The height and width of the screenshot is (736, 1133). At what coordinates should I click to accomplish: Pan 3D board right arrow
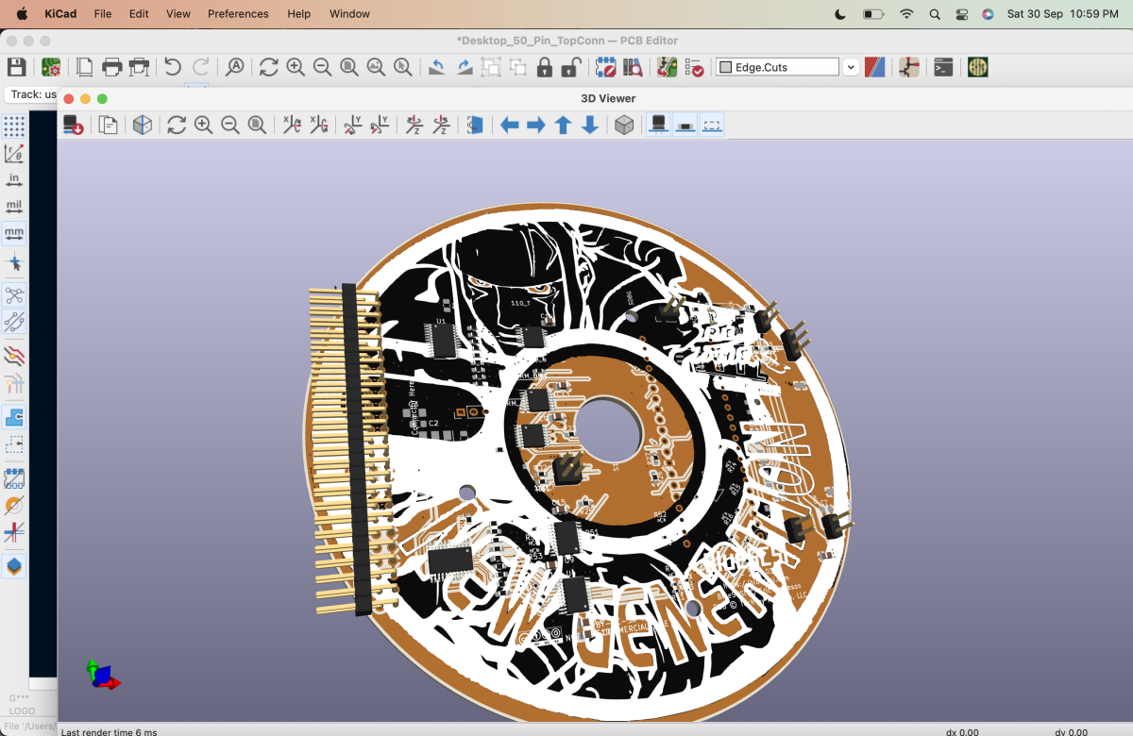coord(536,125)
